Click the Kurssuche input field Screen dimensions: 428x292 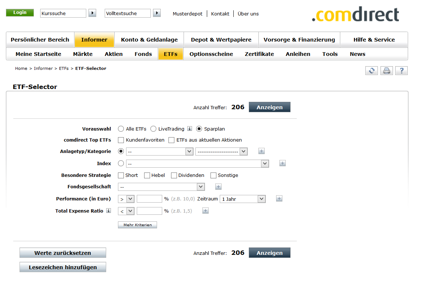(x=63, y=13)
